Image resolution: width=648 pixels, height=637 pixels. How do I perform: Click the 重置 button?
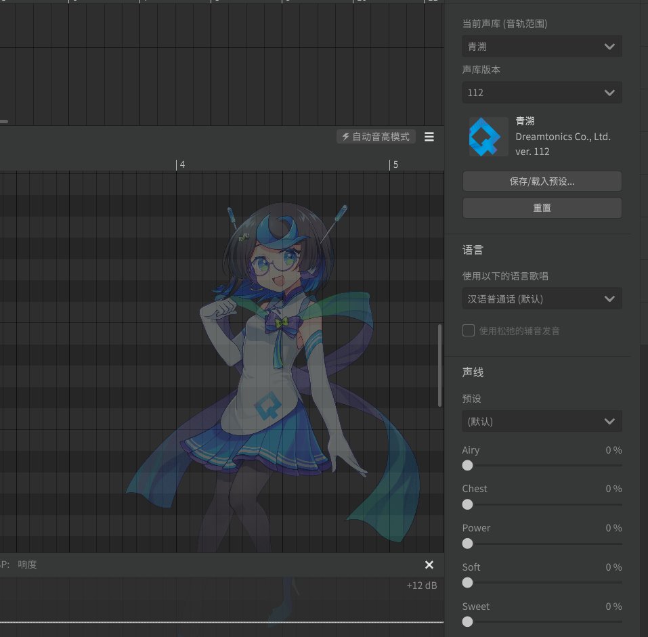(542, 208)
